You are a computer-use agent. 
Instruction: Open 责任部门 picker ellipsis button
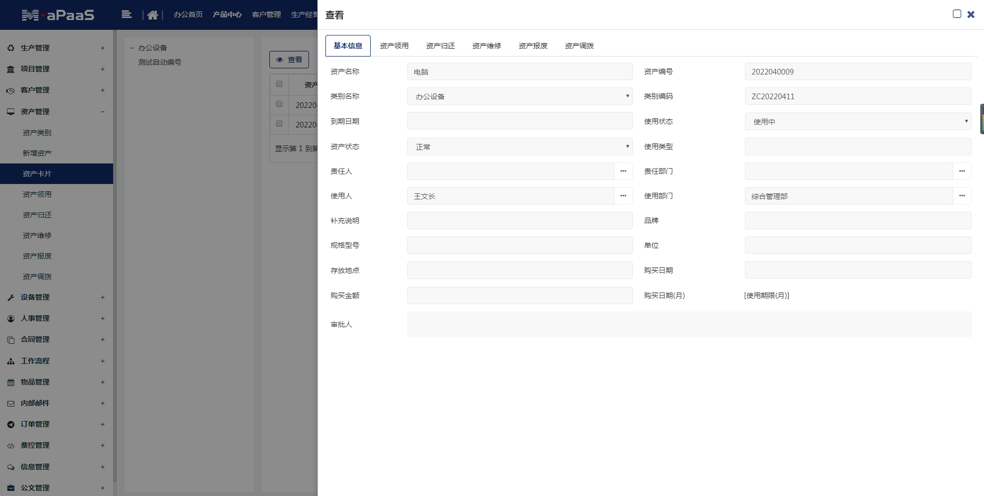click(x=962, y=171)
